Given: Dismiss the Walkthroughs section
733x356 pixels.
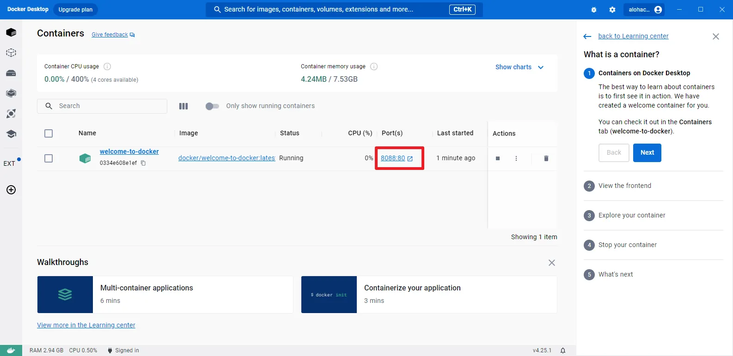Looking at the screenshot, I should [x=552, y=263].
